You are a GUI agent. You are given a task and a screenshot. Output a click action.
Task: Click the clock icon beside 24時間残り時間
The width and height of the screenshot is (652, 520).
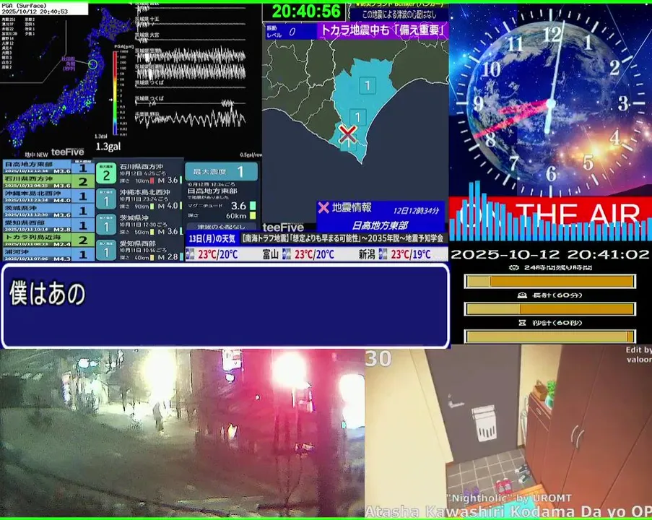coord(514,267)
